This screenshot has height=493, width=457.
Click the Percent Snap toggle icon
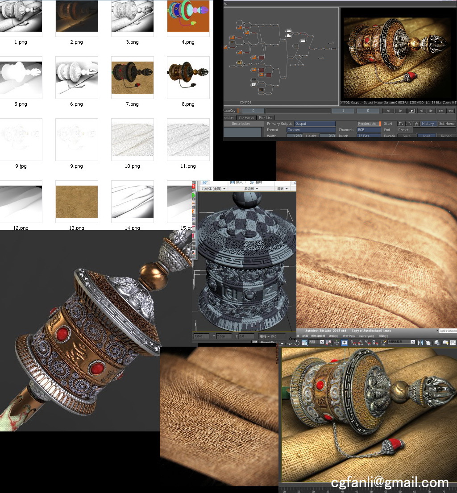[368, 342]
